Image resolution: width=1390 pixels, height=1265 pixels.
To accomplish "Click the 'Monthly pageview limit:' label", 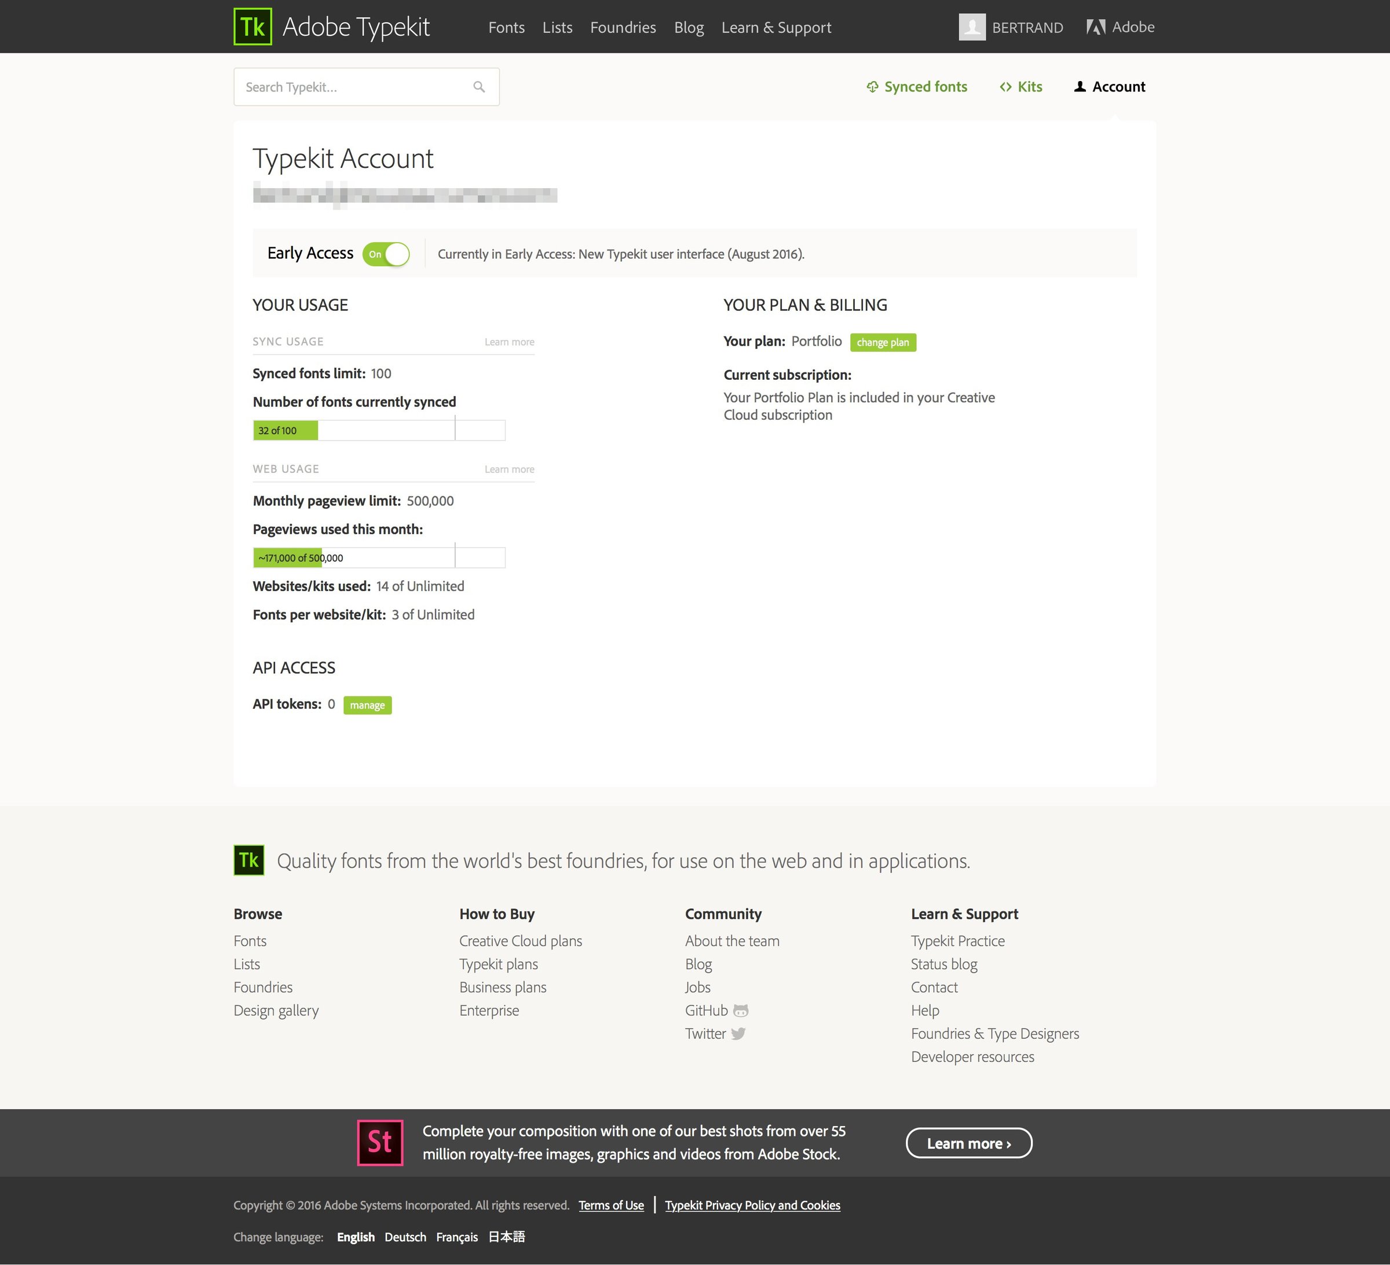I will [x=327, y=501].
